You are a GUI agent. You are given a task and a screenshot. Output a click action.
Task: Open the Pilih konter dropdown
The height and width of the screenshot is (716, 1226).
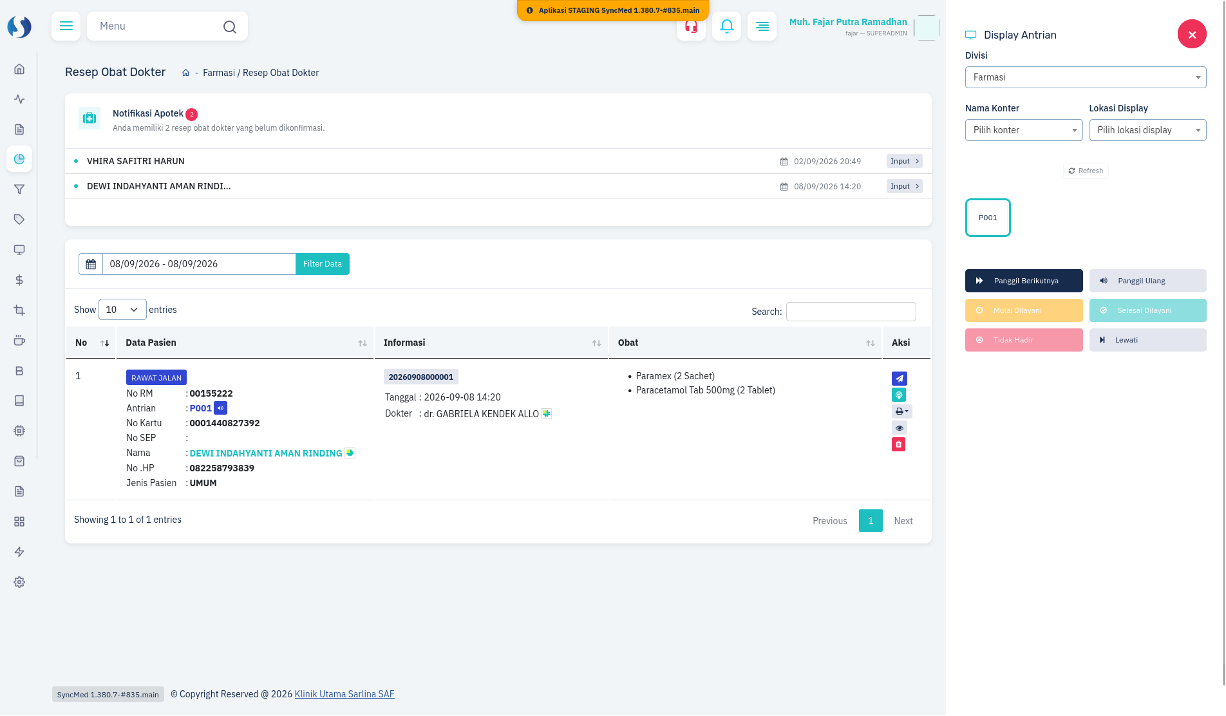pyautogui.click(x=1023, y=130)
